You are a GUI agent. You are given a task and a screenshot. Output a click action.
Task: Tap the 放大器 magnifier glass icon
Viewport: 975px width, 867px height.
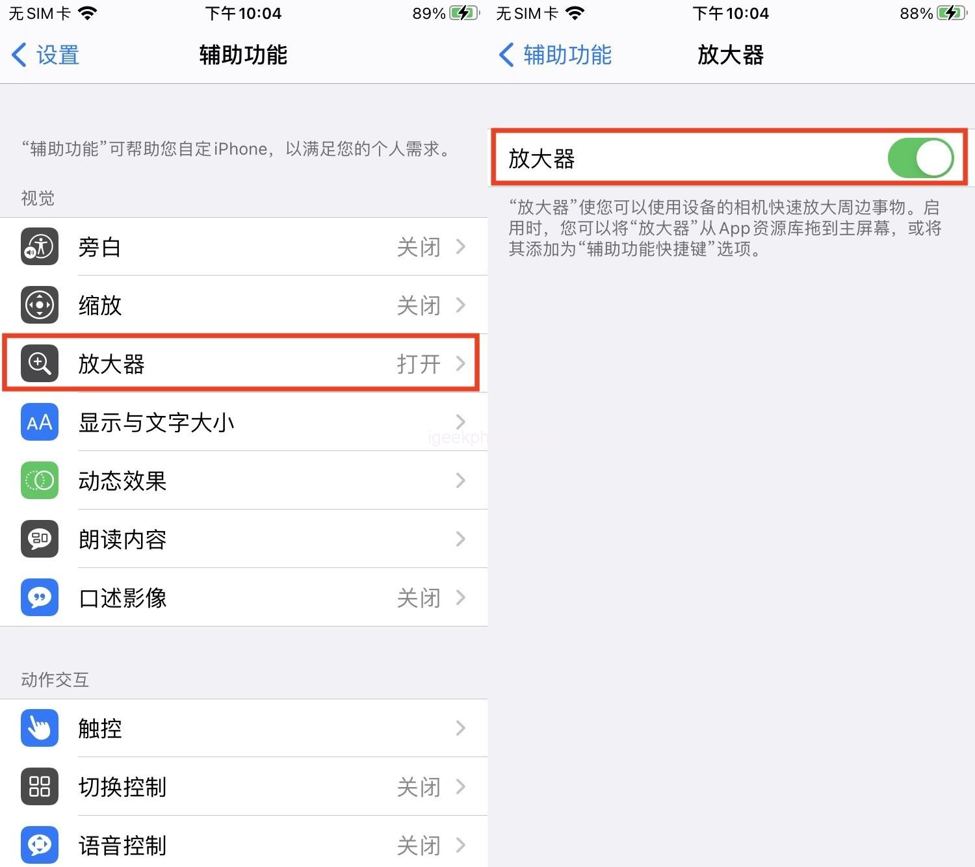[40, 363]
